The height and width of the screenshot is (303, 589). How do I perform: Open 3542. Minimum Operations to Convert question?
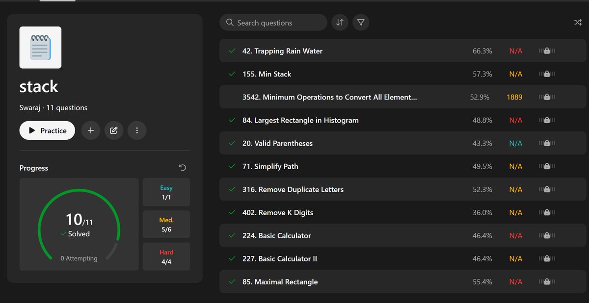click(x=402, y=97)
